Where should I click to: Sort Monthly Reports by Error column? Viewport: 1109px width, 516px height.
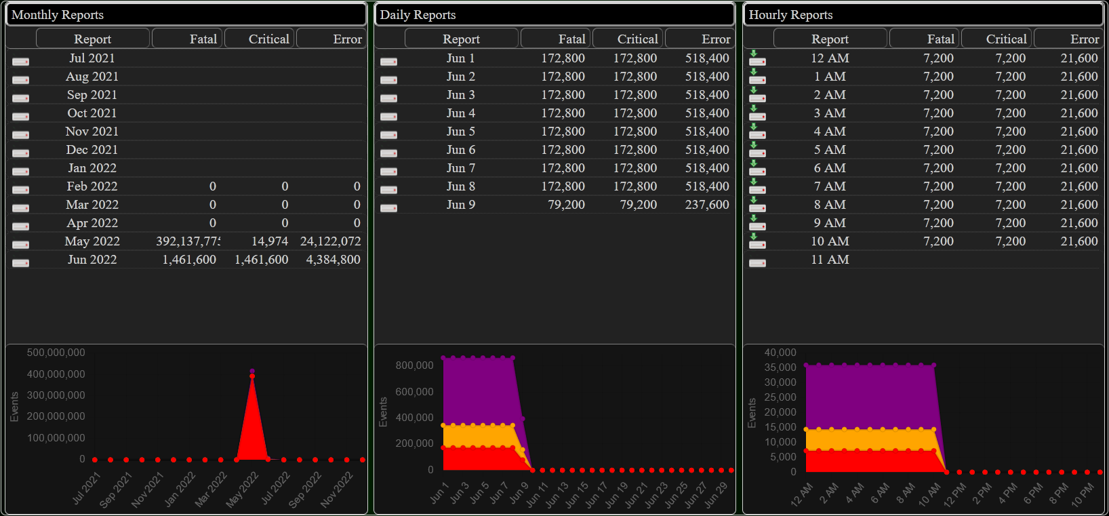coord(331,39)
